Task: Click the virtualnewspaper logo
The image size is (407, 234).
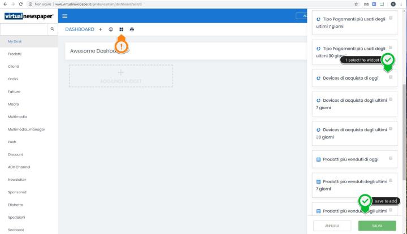Action: pos(29,16)
